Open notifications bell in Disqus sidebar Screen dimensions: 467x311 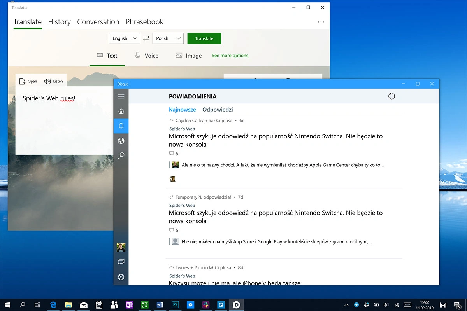pos(121,126)
